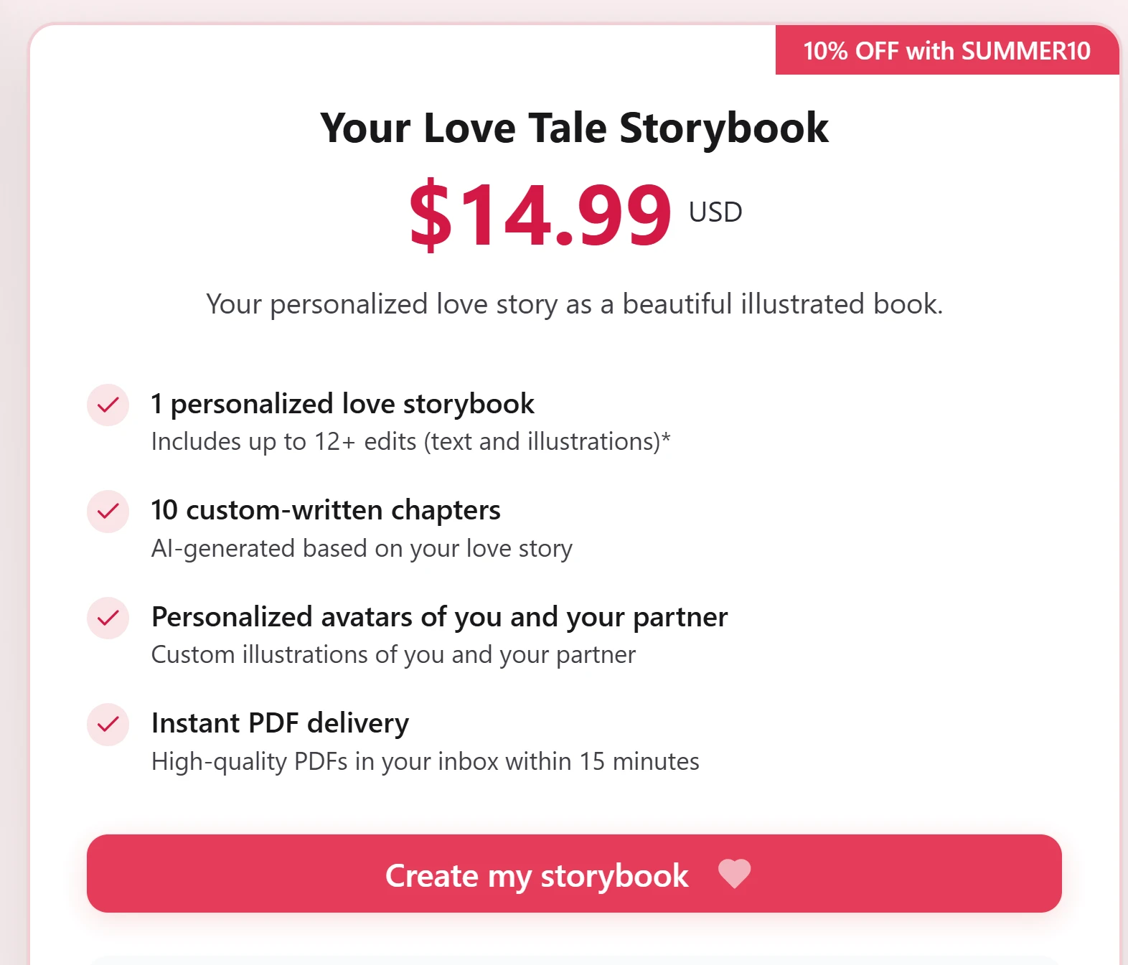Screen dimensions: 1128x965
Task: Click the USD currency label
Action: point(715,212)
